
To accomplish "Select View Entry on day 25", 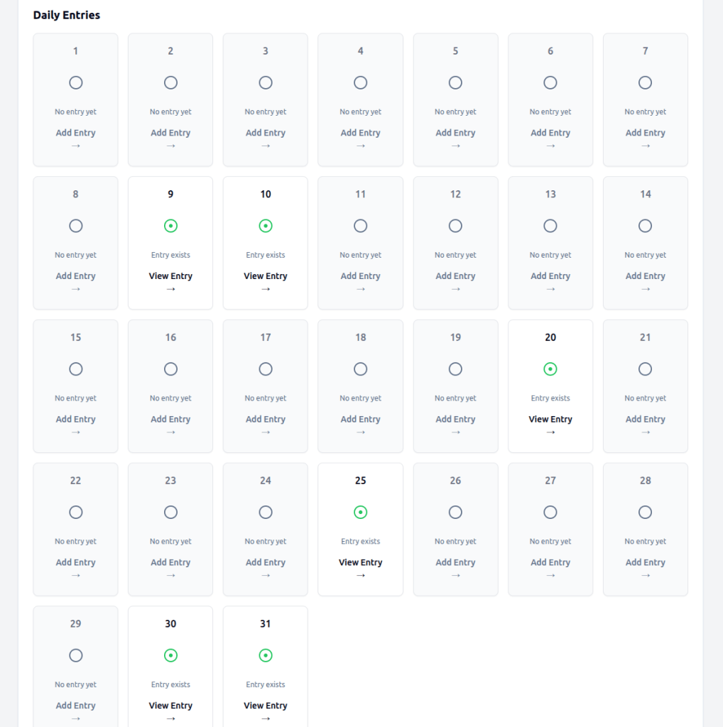I will (x=360, y=562).
